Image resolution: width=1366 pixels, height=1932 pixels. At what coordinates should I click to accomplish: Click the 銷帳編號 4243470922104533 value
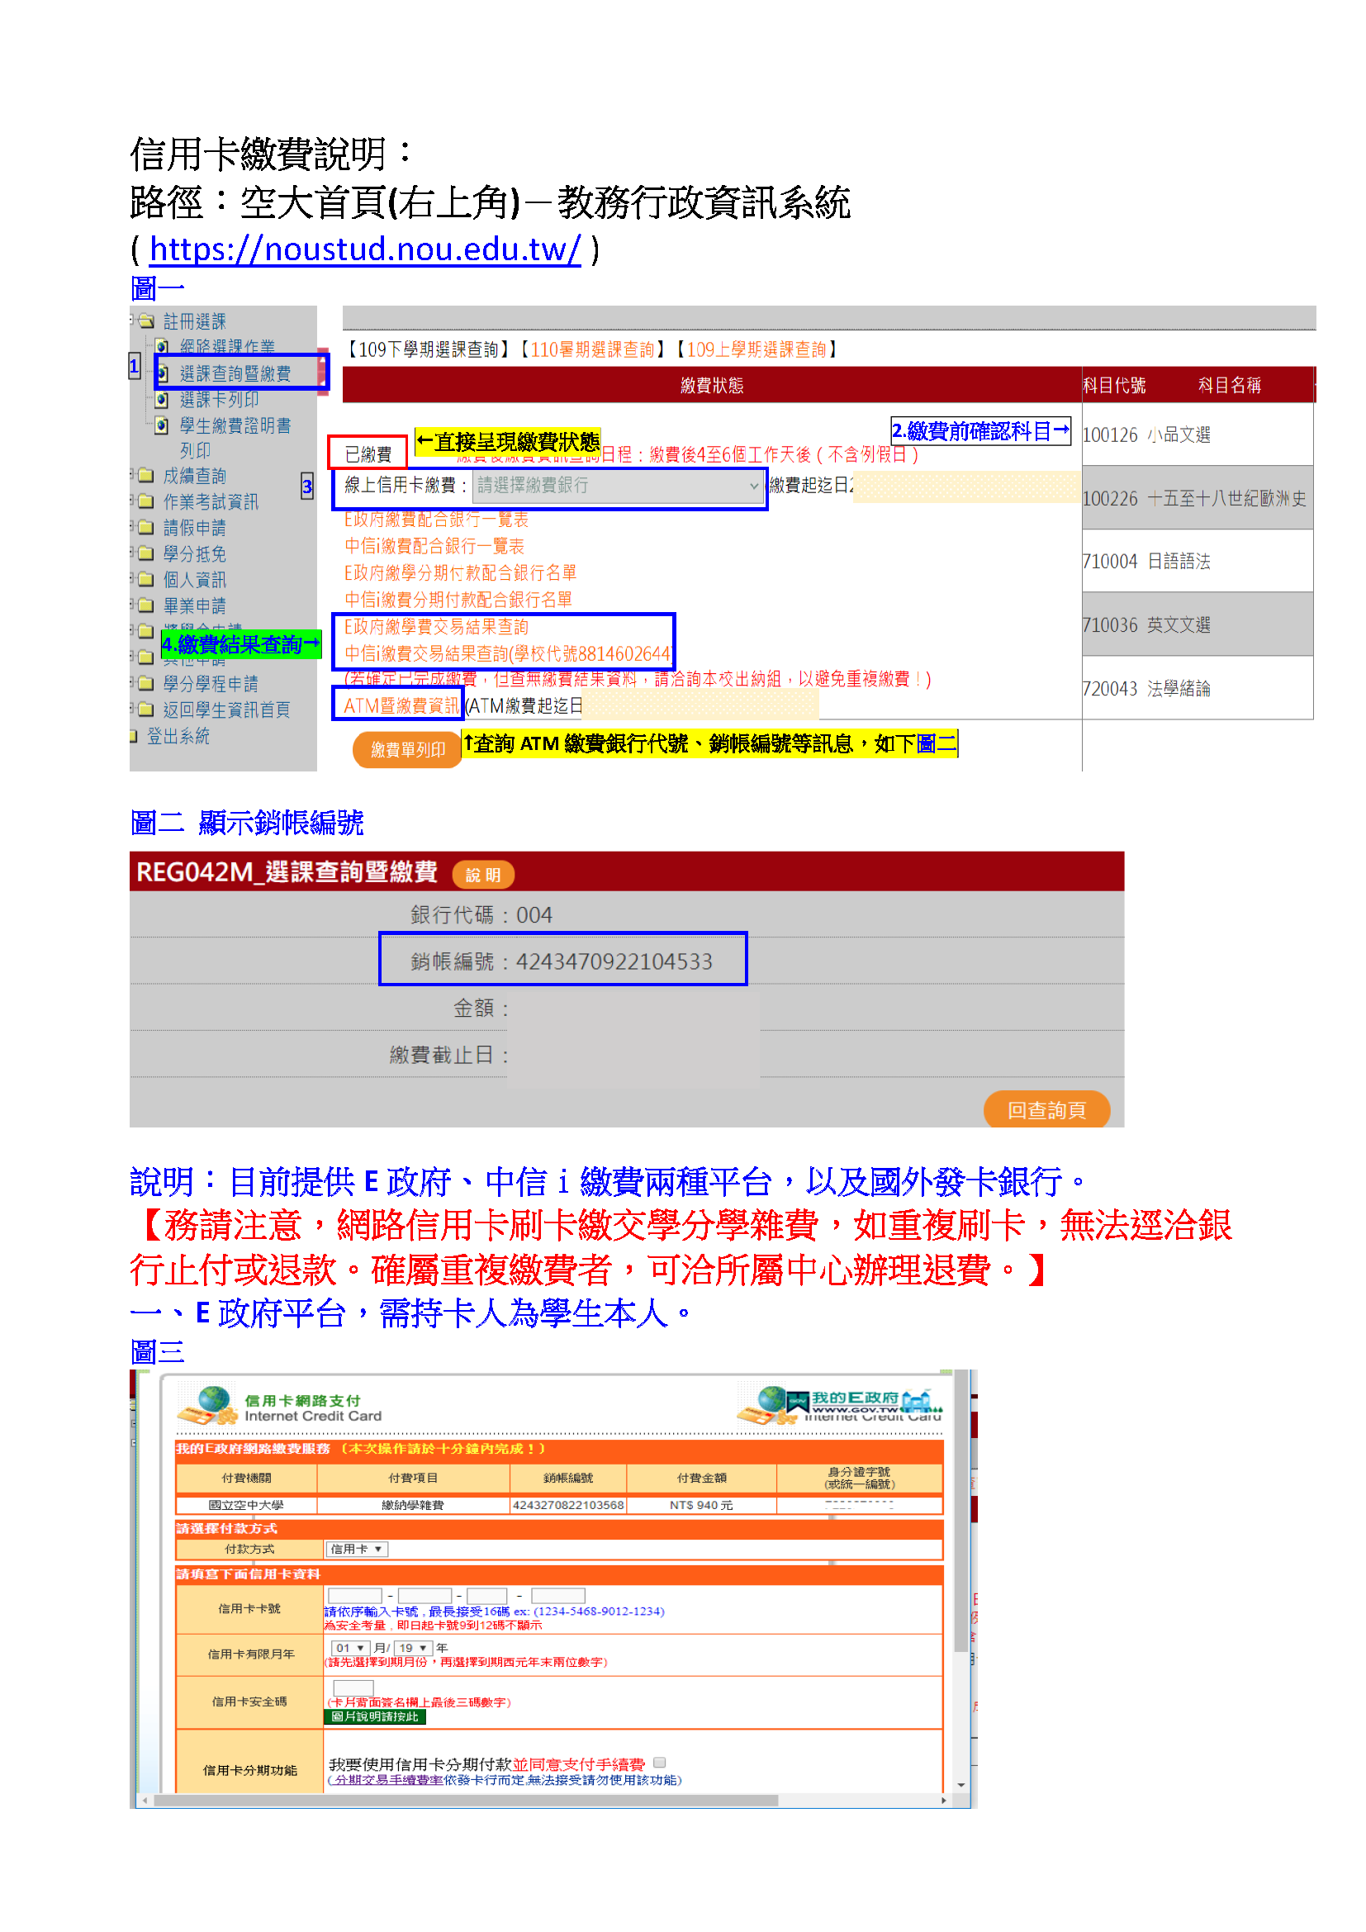click(614, 961)
